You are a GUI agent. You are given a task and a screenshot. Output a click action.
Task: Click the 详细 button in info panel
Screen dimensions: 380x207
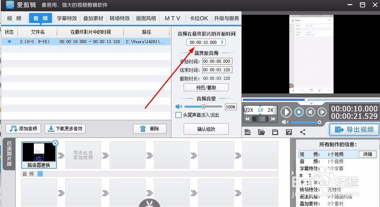(367, 154)
